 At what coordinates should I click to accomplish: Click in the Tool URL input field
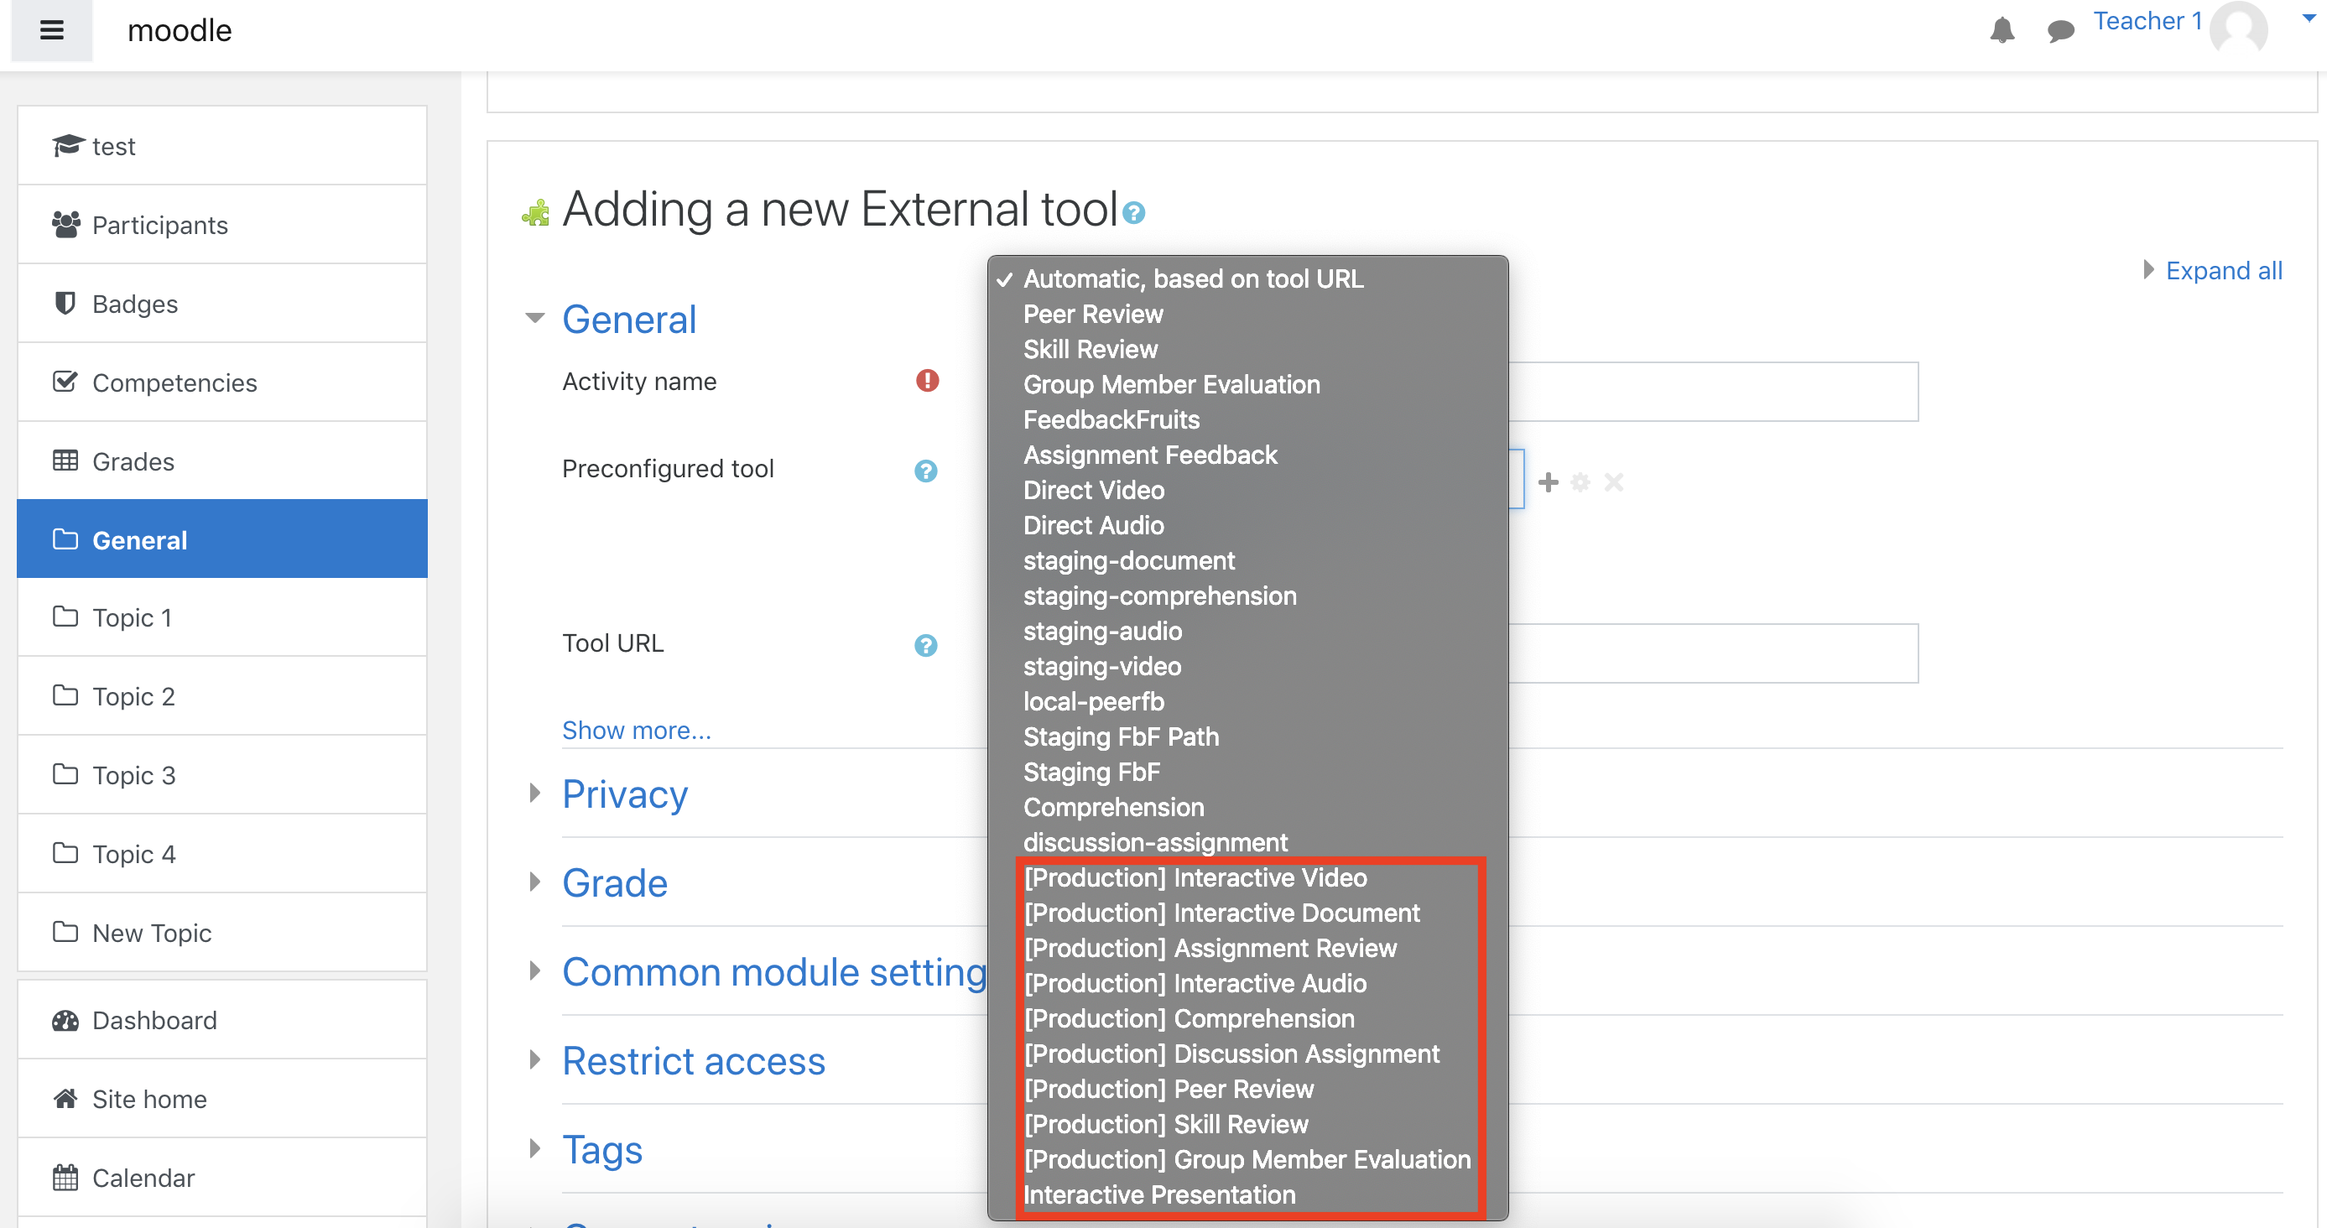click(1713, 653)
